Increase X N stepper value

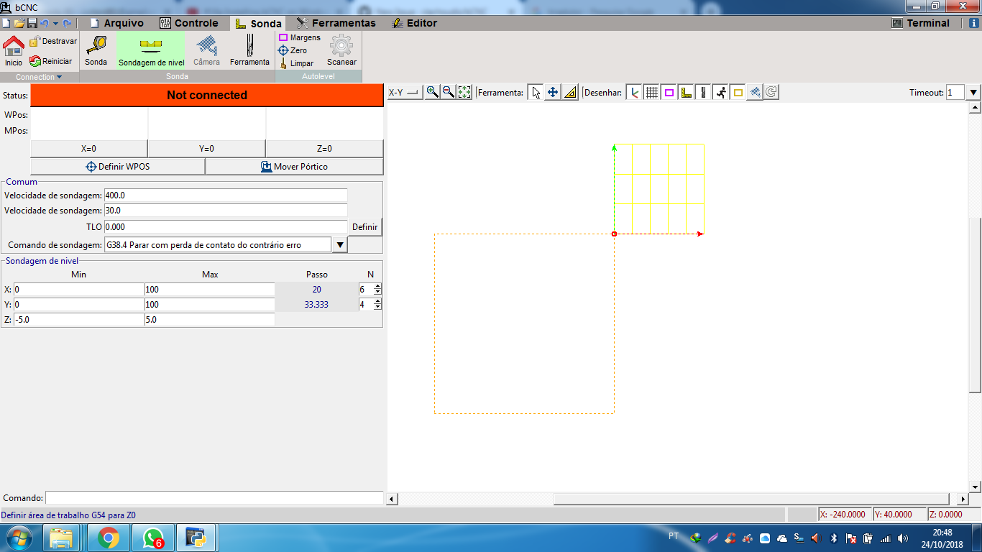pos(378,286)
